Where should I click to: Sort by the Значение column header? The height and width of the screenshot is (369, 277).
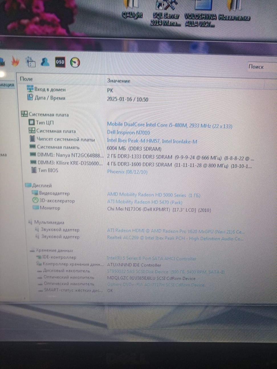pos(119,81)
